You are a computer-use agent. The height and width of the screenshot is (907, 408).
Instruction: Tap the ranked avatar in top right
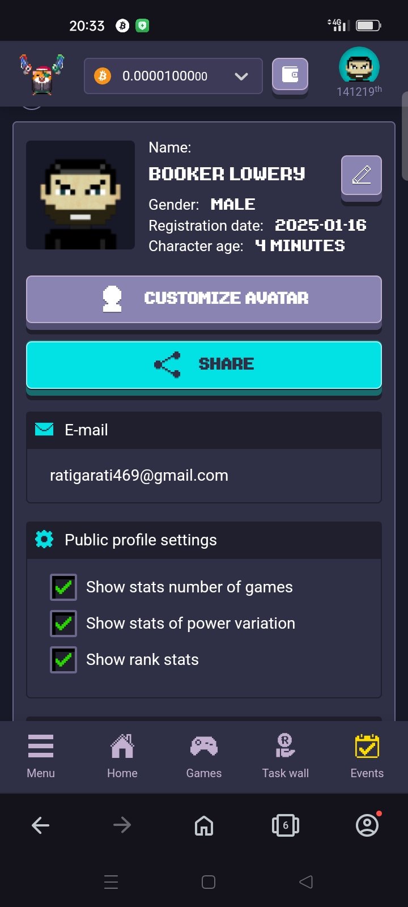[359, 67]
